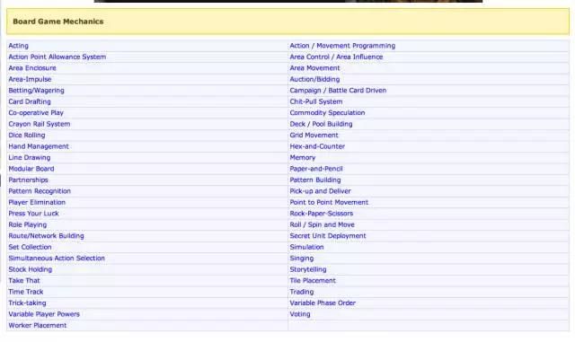Click the Worker Placement link
The image size is (575, 342).
pos(38,326)
